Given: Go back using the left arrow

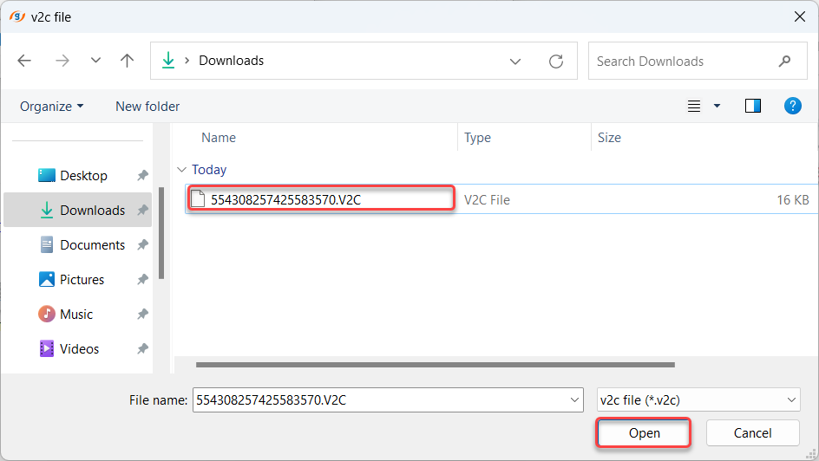Looking at the screenshot, I should click(x=24, y=61).
